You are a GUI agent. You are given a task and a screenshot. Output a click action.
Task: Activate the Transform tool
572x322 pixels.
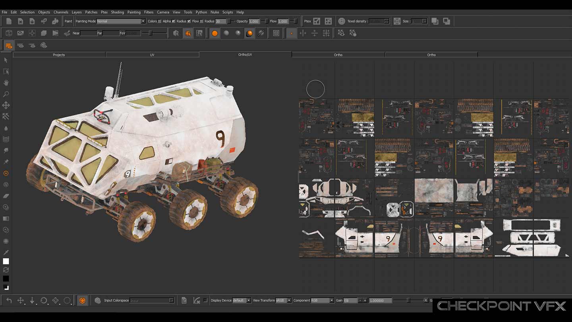click(x=6, y=105)
